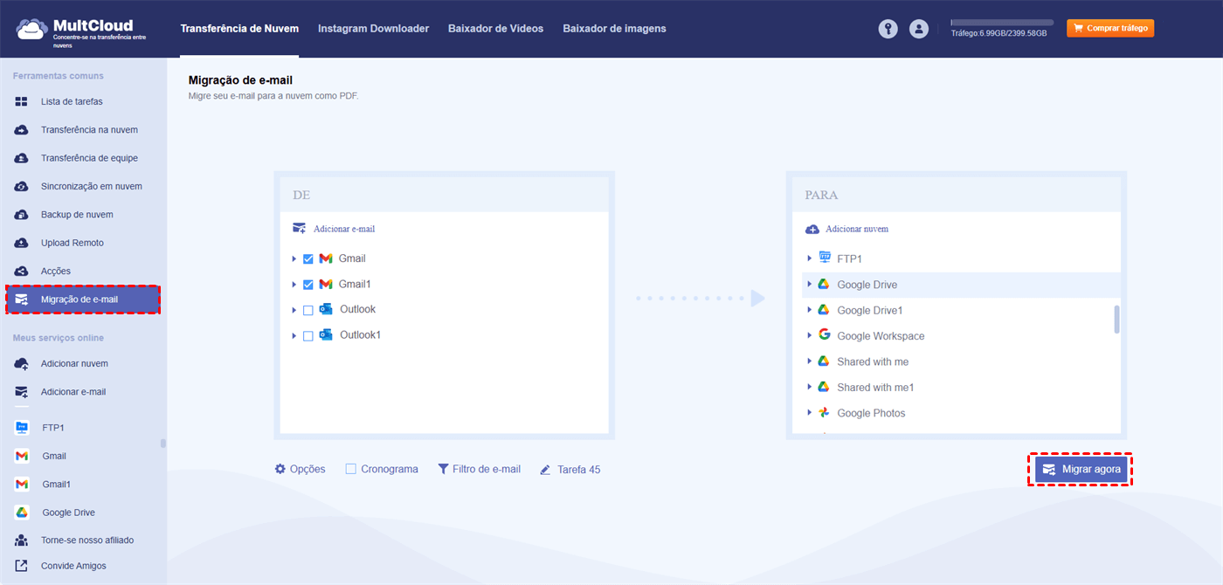Open the Baixador de imagens tab
1223x585 pixels.
click(614, 29)
